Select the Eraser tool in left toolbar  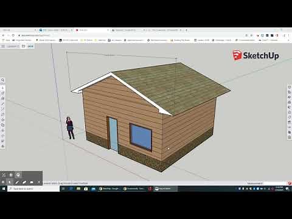2,93
